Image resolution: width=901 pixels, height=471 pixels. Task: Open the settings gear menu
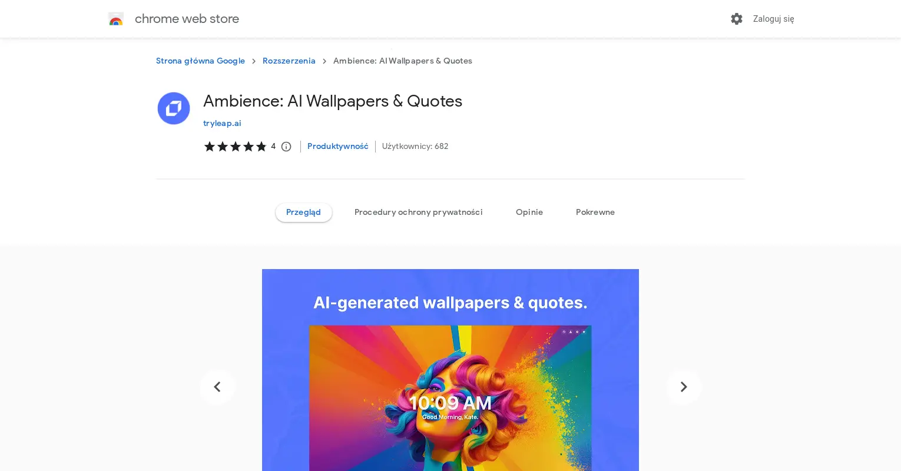coord(737,19)
